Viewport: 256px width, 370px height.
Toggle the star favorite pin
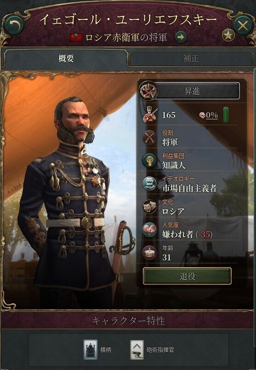[228, 35]
